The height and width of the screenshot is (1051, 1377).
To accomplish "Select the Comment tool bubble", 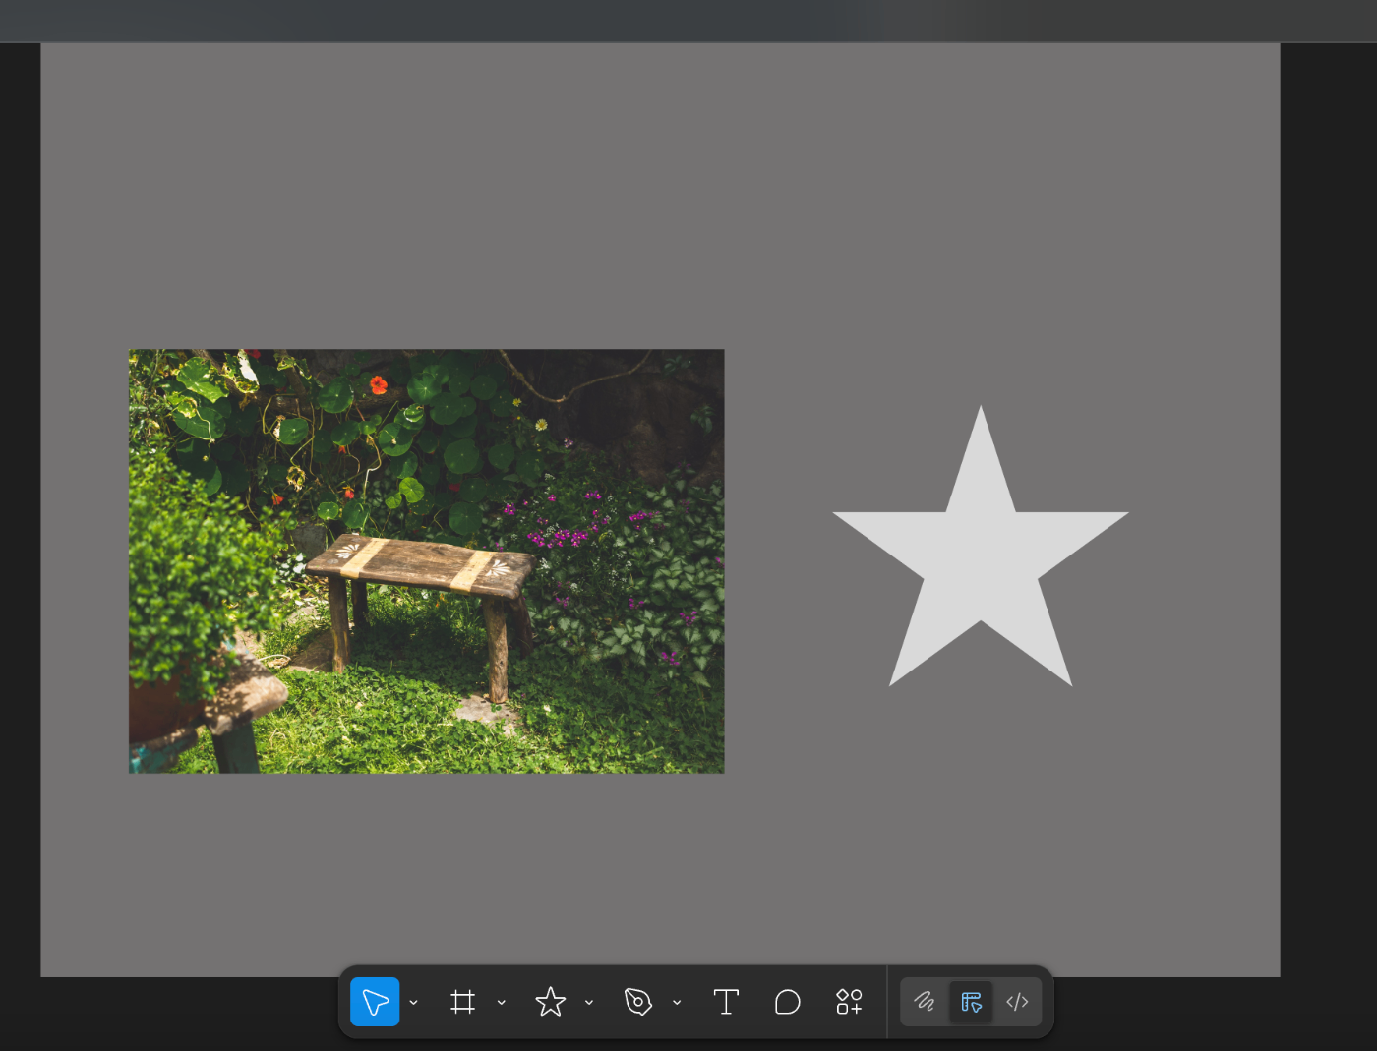I will pyautogui.click(x=787, y=1002).
